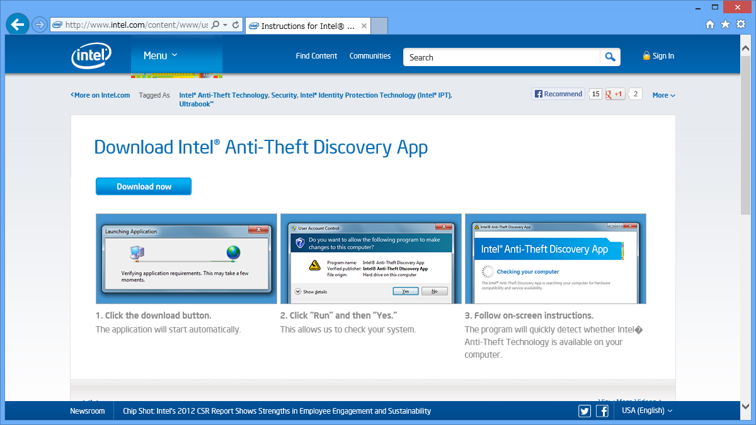Viewport: 756px width, 425px height.
Task: Open the address bar dropdown arrow
Action: 226,25
